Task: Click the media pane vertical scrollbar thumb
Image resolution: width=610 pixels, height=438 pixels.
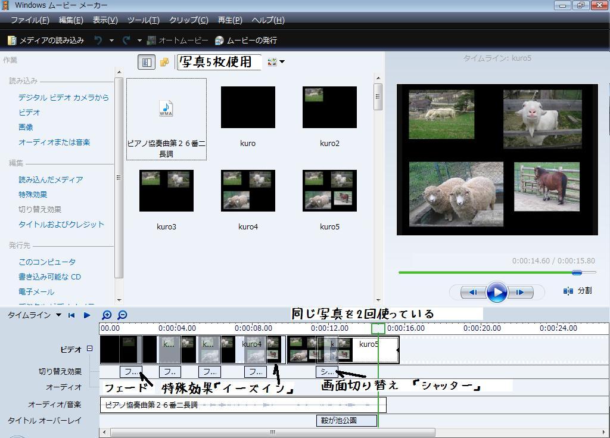Action: tap(378, 97)
